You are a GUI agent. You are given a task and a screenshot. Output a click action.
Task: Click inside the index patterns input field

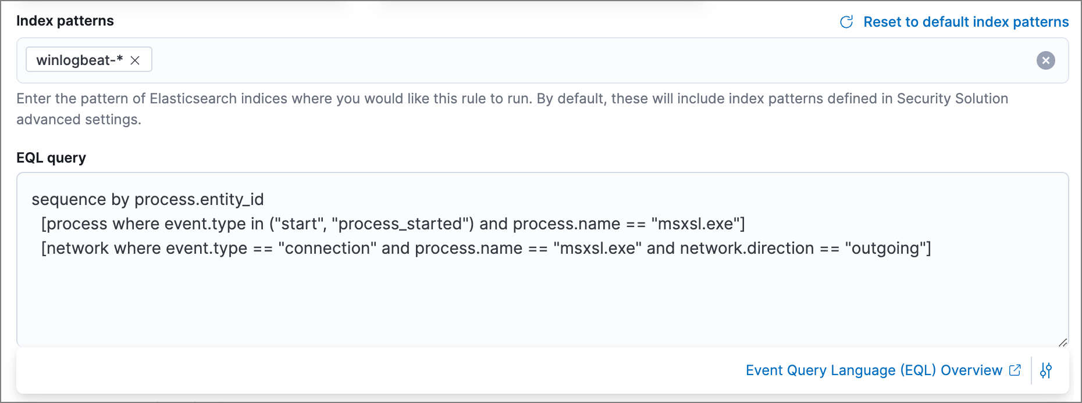[x=465, y=60]
